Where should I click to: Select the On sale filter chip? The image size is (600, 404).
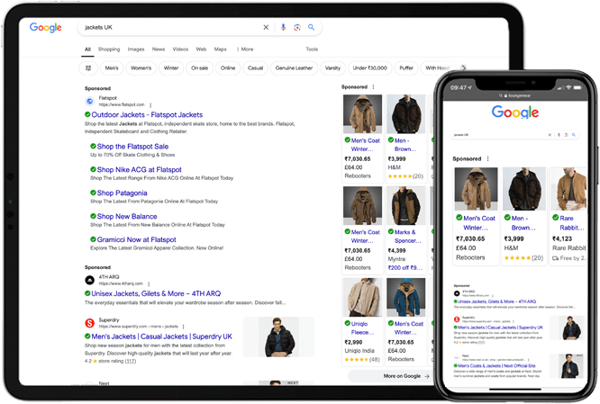click(x=200, y=68)
